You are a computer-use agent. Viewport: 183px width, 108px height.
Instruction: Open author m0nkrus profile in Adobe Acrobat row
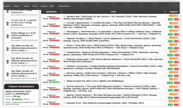pos(54,82)
